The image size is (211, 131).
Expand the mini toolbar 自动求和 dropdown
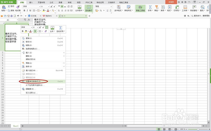pyautogui.click(x=64, y=31)
